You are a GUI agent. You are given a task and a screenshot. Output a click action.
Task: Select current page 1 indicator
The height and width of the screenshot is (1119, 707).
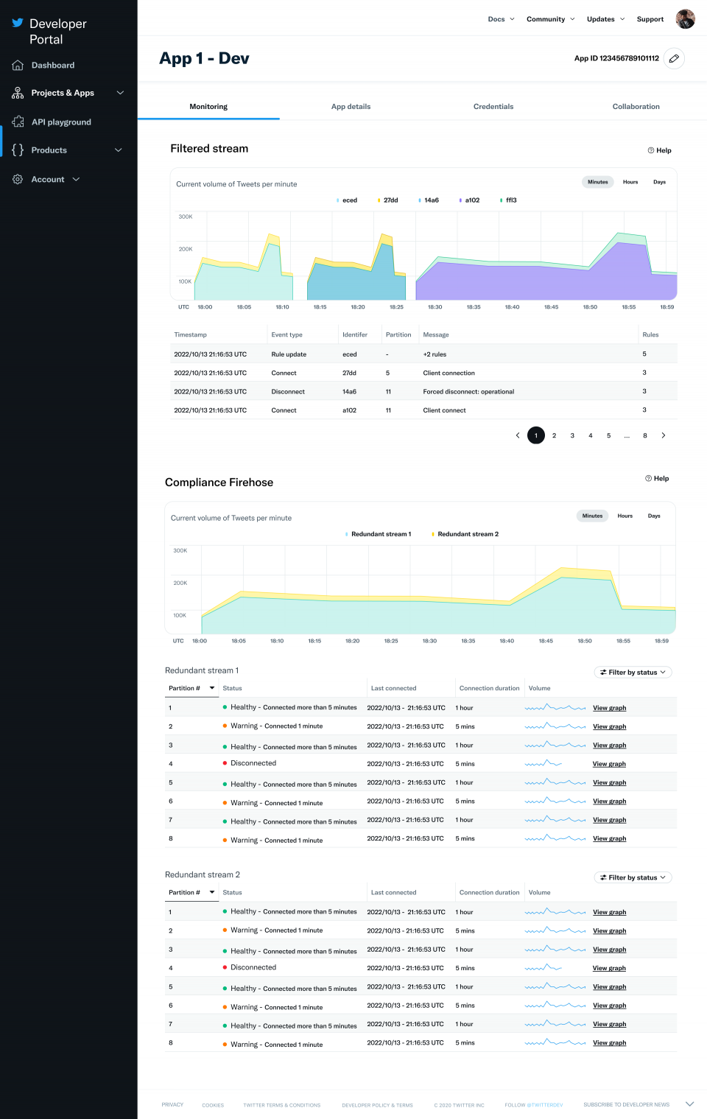pos(536,435)
